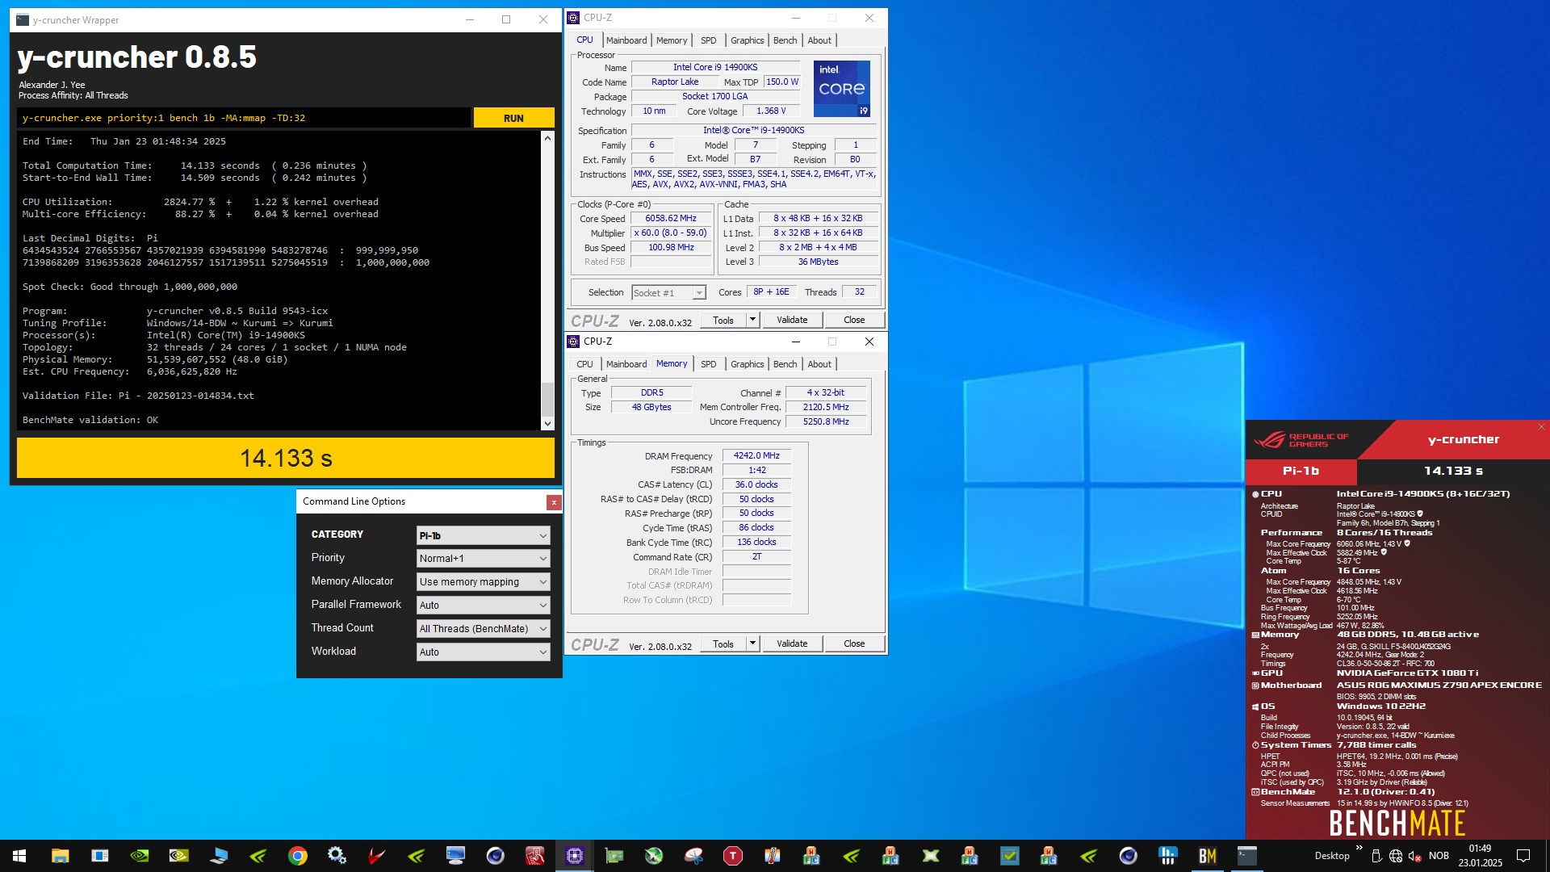Click the Pi-1b label in BenchMate panel
Image resolution: width=1550 pixels, height=872 pixels.
coord(1301,471)
